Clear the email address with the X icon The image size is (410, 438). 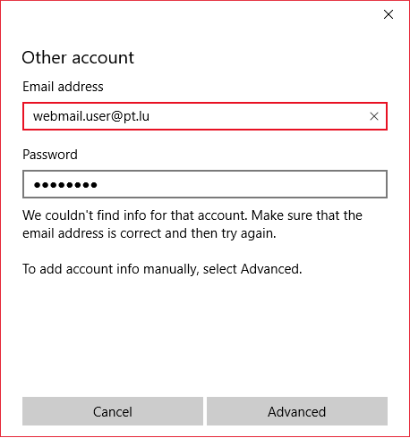374,116
